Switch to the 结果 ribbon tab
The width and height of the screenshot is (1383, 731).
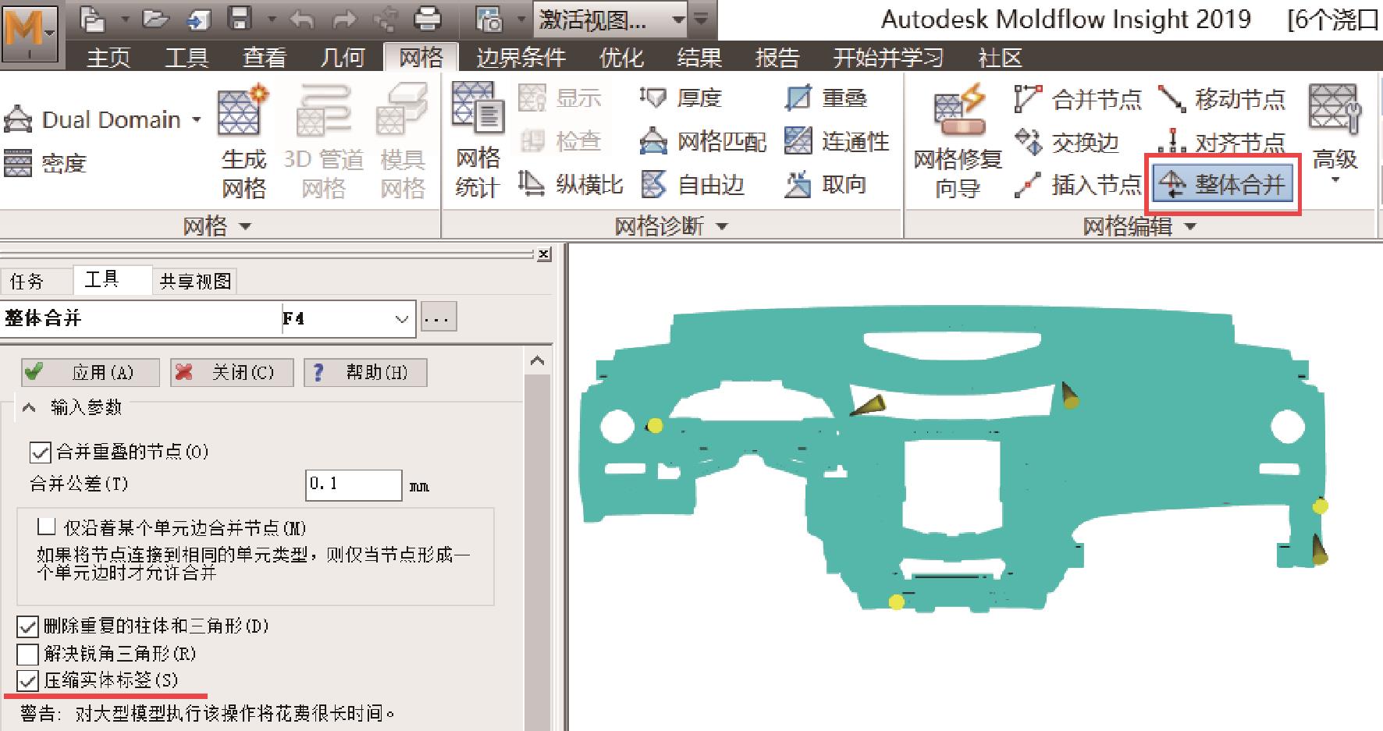[699, 57]
